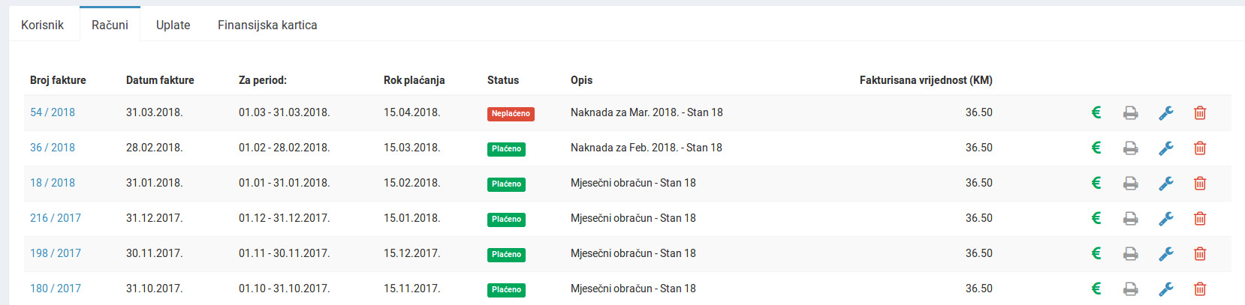Image resolution: width=1245 pixels, height=305 pixels.
Task: Click wrench edit icon for invoice 18 / 2018
Action: coord(1165,184)
